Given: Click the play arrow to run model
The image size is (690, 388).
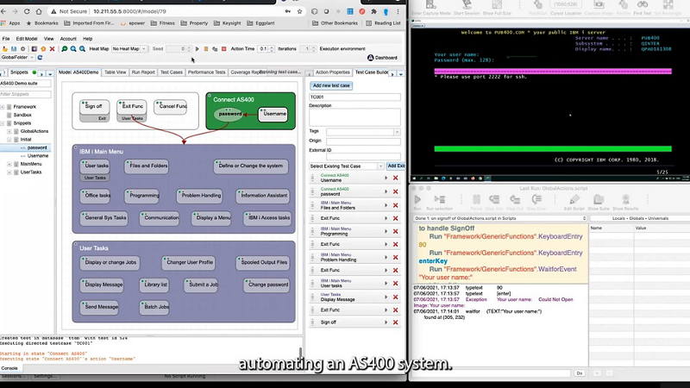Looking at the screenshot, I should click(x=198, y=49).
